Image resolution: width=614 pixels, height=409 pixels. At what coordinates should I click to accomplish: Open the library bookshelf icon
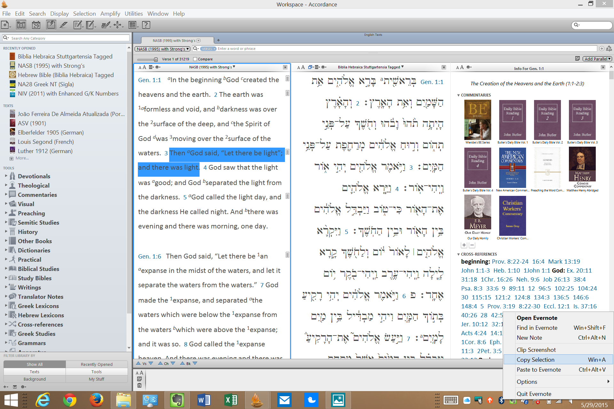tap(21, 25)
